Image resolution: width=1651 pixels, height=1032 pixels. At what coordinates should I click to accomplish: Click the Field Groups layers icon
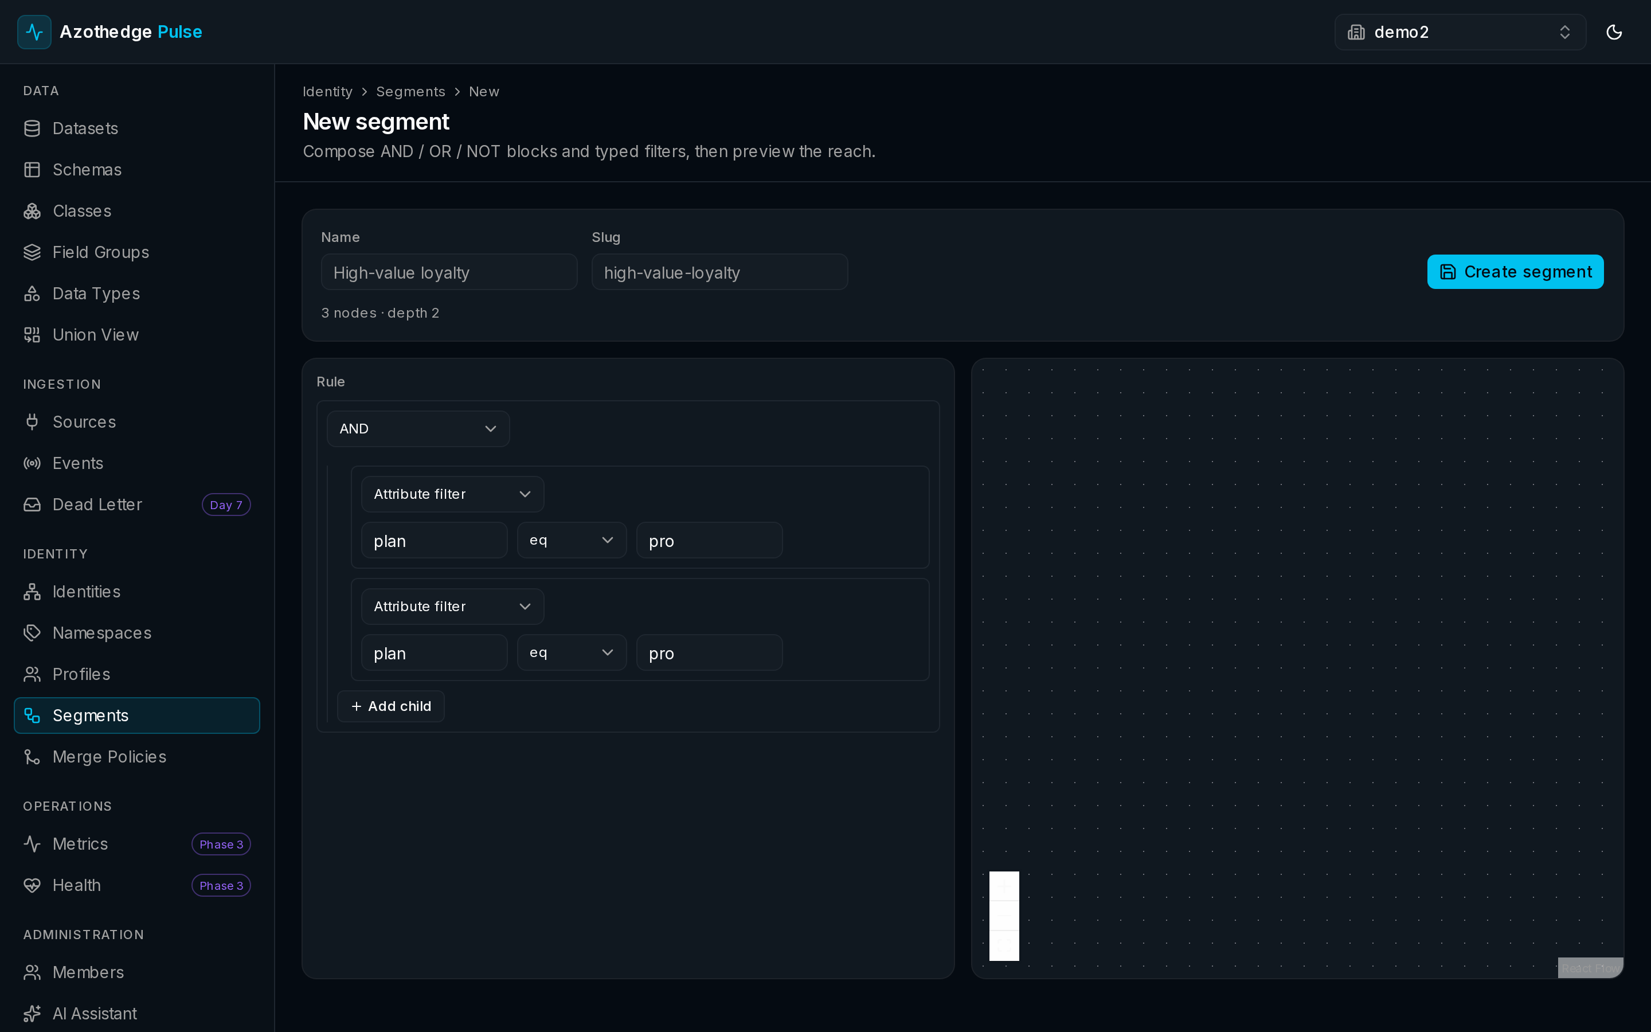pos(32,252)
